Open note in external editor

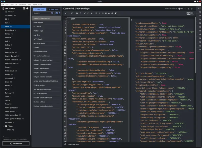coord(72,13)
